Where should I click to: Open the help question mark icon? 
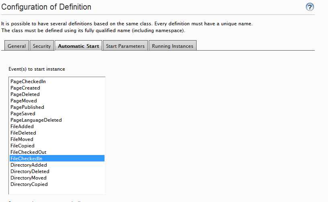tap(310, 7)
